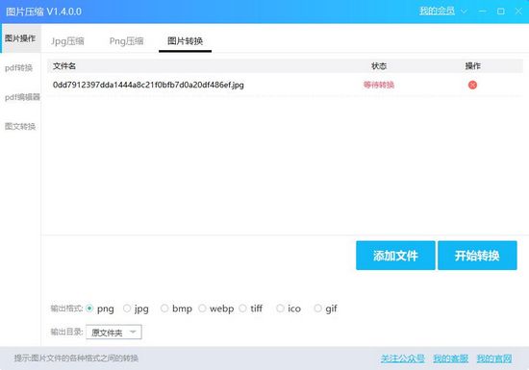529x370 pixels.
Task: Select the 图片转换 tab
Action: click(x=186, y=41)
